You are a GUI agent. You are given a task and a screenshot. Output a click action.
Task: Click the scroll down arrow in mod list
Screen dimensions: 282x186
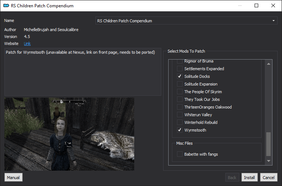click(x=268, y=161)
